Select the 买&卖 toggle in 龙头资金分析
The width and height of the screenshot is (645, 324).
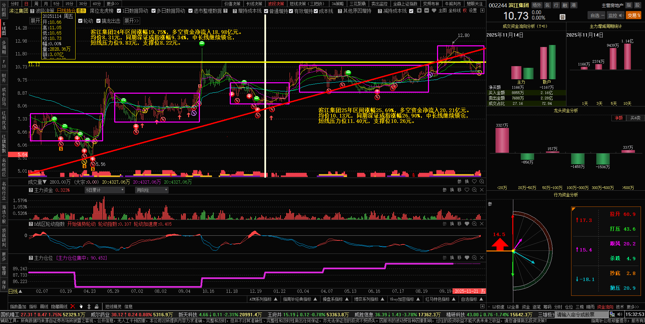635,118
